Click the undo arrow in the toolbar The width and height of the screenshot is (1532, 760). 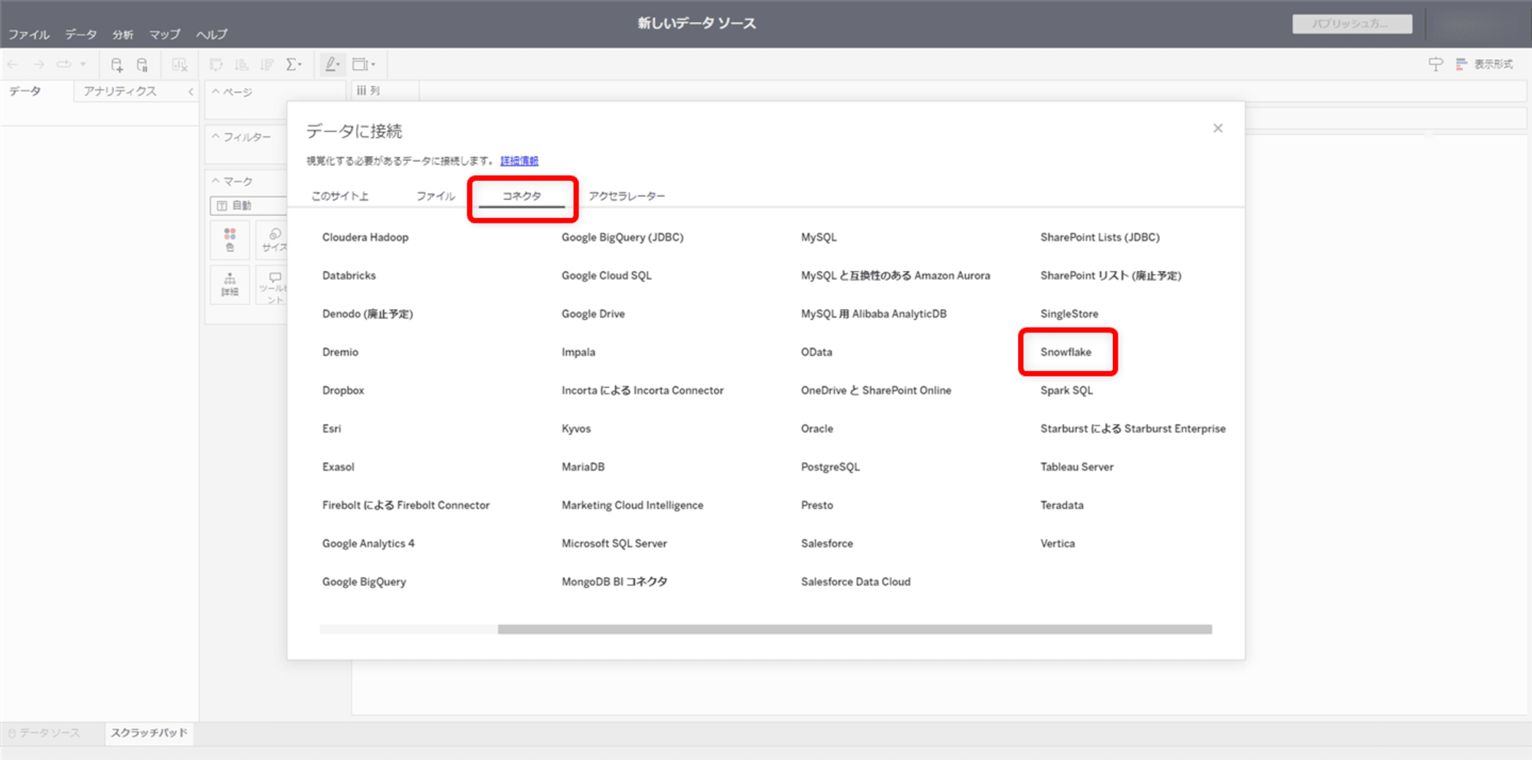point(13,65)
